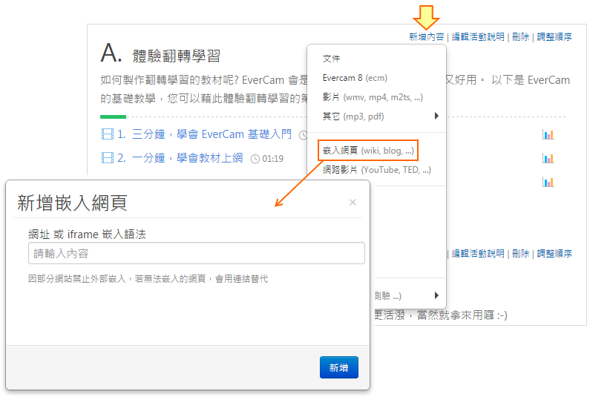Choose 嵌入網頁 (wiki, blog) menu option

[x=368, y=151]
